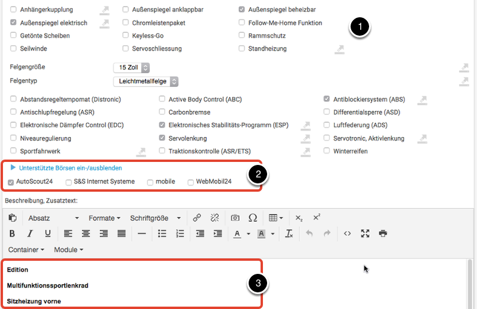Open the text color picker dropdown arrow
The height and width of the screenshot is (309, 477).
point(247,234)
